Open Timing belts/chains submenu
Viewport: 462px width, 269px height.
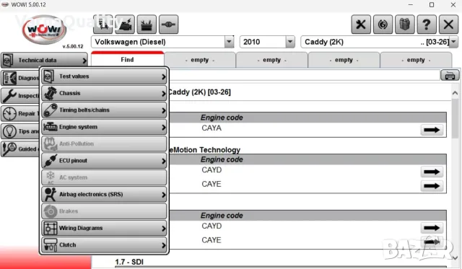104,110
